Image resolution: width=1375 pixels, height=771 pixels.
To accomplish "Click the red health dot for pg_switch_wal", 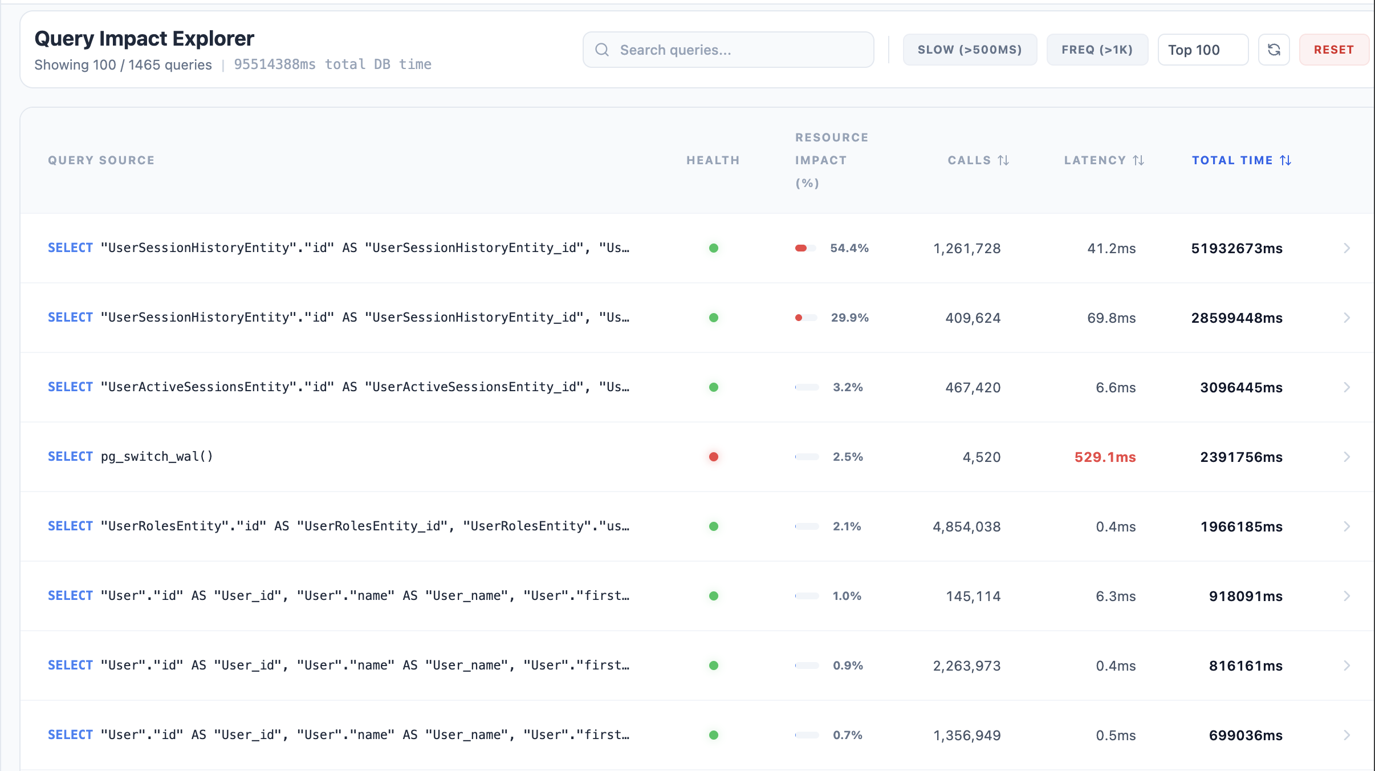I will (713, 457).
